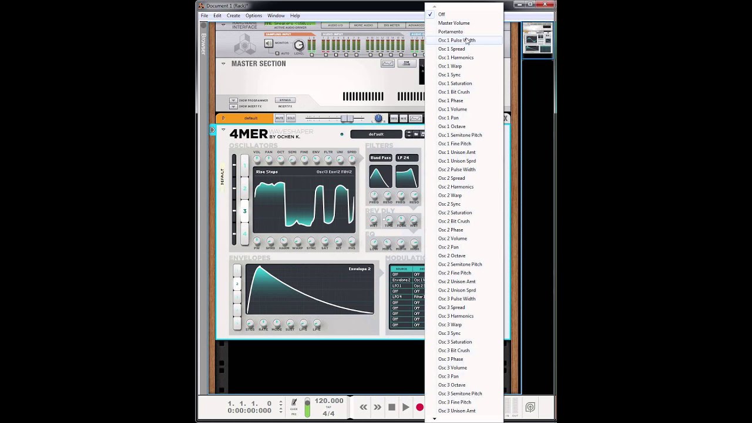Select oscillator 2 button
This screenshot has width=752, height=423.
click(x=244, y=189)
